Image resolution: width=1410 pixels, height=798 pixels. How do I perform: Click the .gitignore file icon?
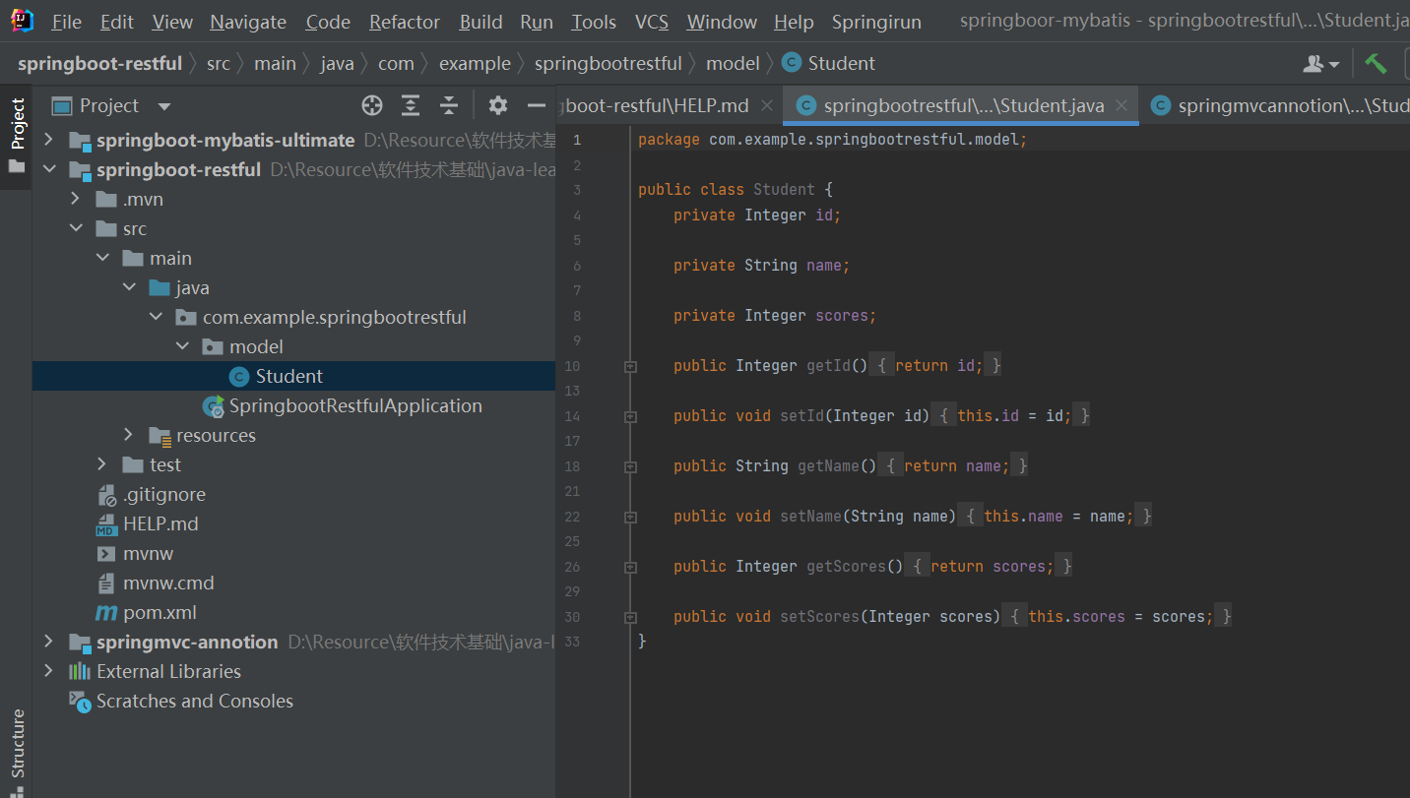pos(106,495)
